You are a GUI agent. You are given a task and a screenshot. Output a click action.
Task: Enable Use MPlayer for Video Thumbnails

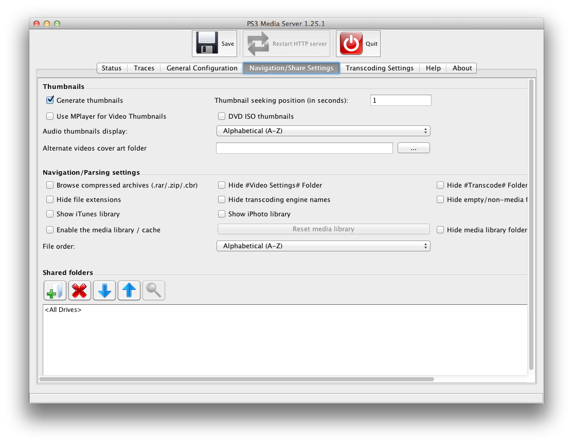(x=50, y=116)
